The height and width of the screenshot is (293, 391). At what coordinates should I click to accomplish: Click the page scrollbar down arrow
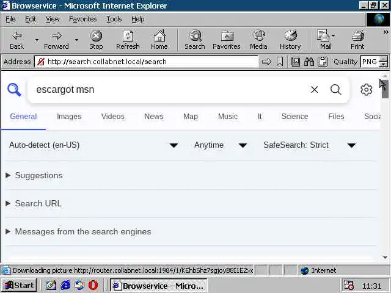385,257
